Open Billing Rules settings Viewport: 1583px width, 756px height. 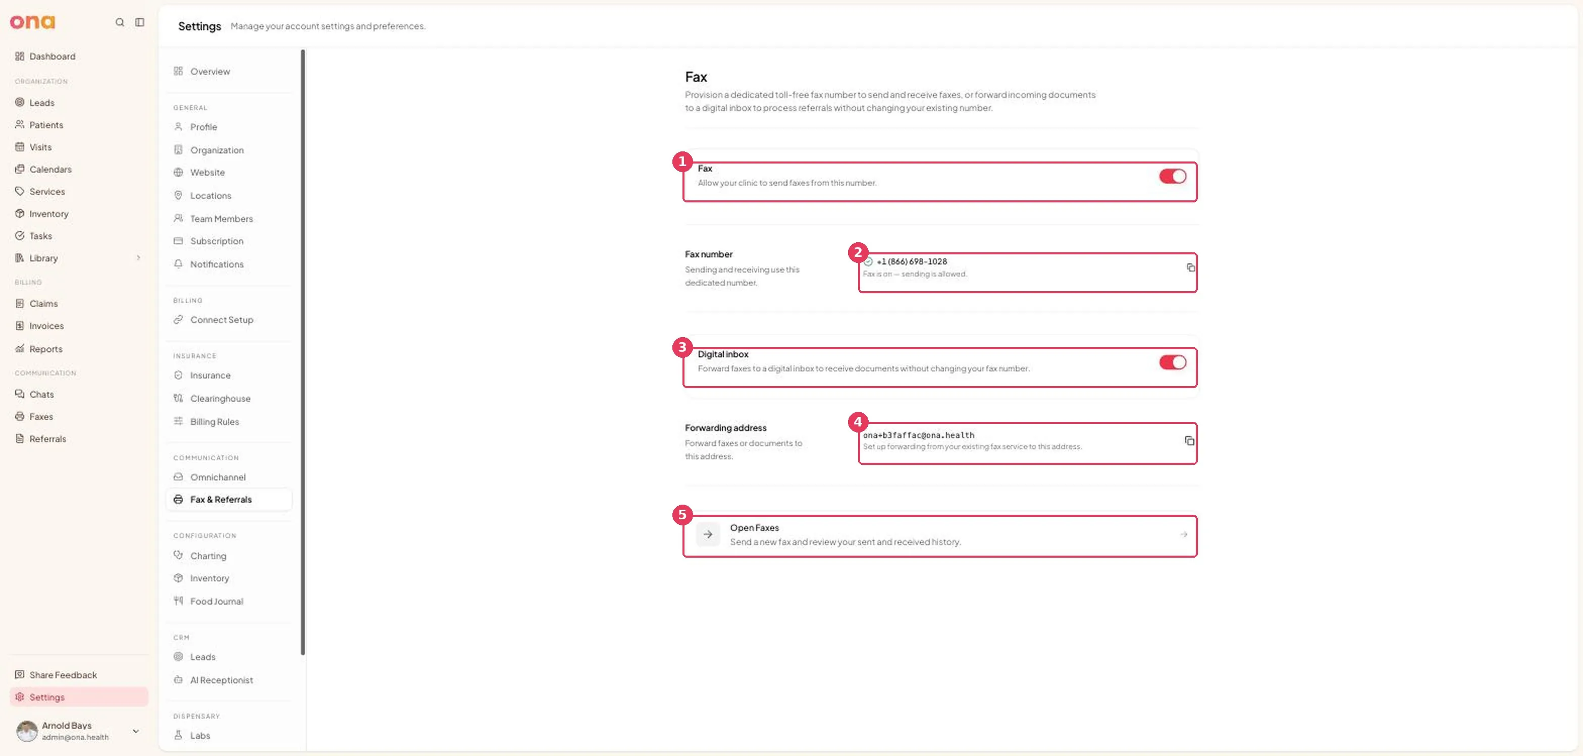[229, 421]
